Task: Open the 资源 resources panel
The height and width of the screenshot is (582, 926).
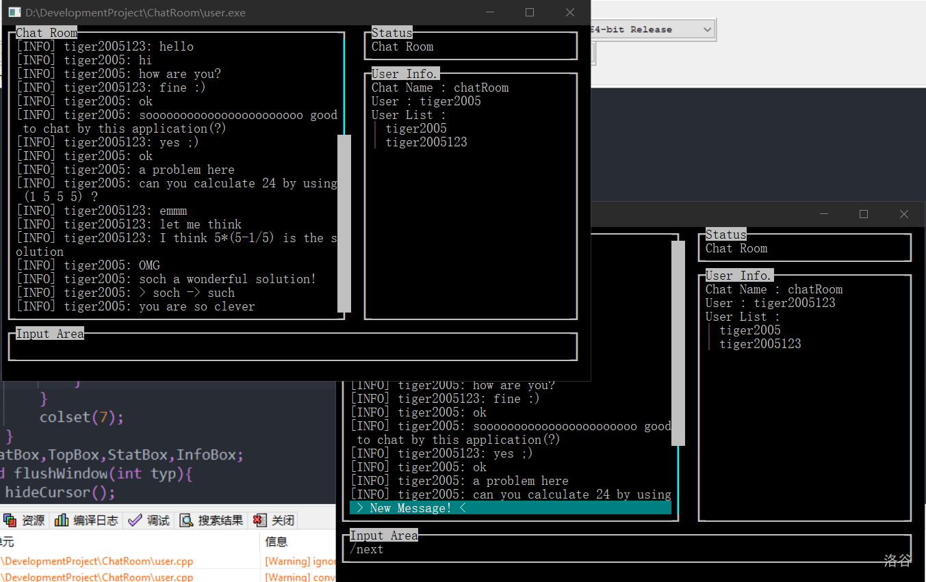Action: point(25,520)
